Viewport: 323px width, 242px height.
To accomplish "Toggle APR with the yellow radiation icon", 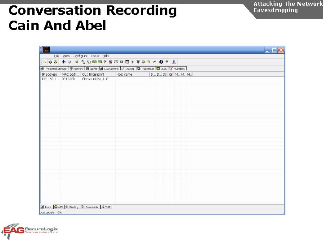I will (x=55, y=62).
